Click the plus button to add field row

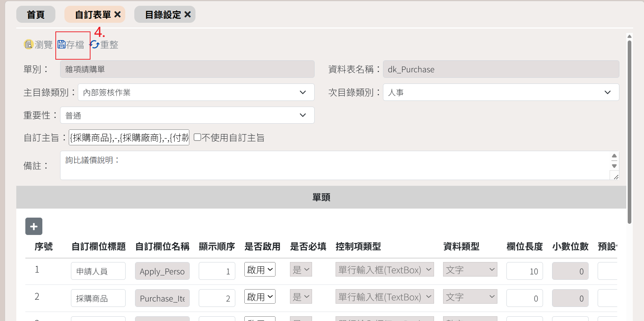[x=34, y=226]
